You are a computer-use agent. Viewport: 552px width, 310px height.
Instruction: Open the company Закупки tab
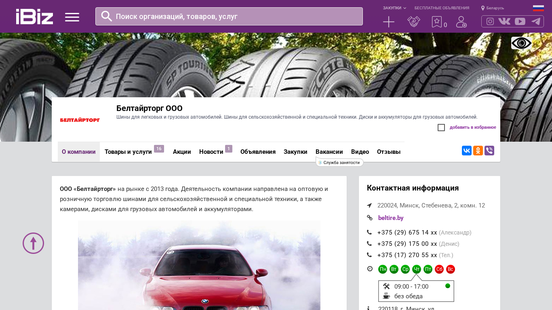click(x=295, y=152)
